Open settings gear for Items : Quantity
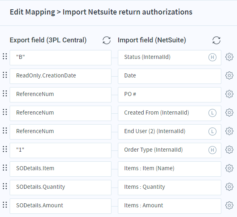Screen dimensions: 237x217 tap(229, 187)
